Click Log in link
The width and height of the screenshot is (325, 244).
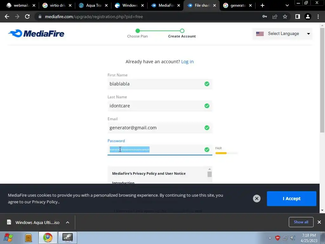point(187,62)
